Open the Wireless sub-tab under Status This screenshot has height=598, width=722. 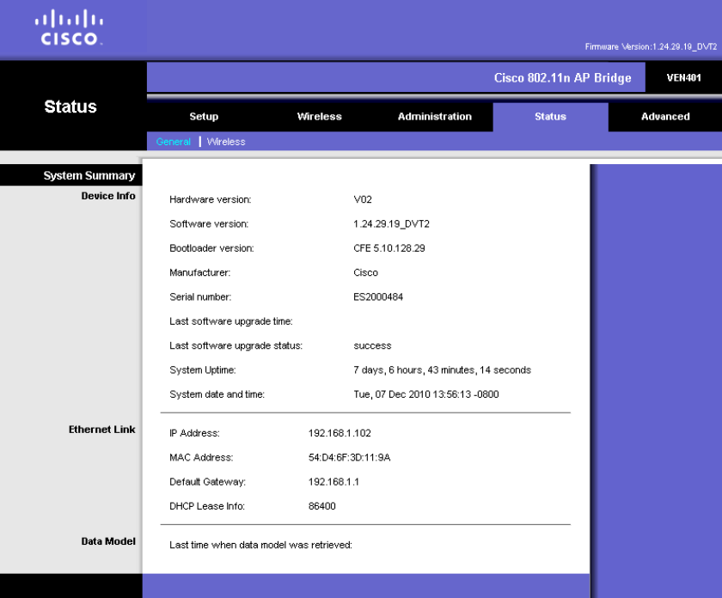point(226,142)
